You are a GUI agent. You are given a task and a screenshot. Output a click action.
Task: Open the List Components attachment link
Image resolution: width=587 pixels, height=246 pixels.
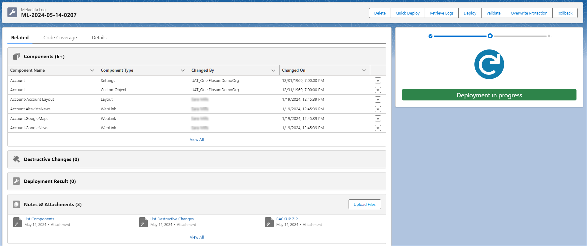click(39, 219)
